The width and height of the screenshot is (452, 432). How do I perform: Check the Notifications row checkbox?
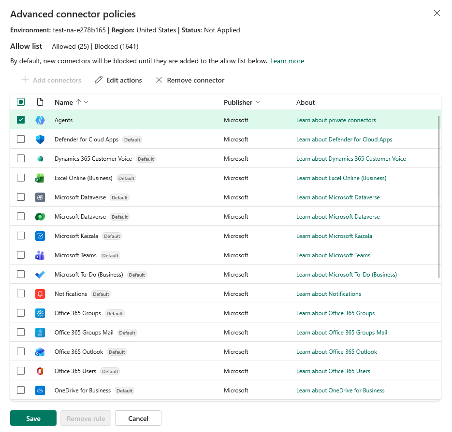(x=21, y=293)
